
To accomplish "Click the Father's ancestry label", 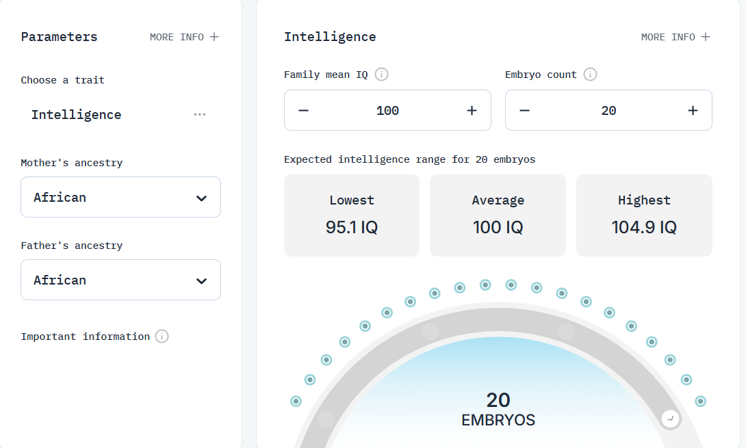I will (72, 246).
